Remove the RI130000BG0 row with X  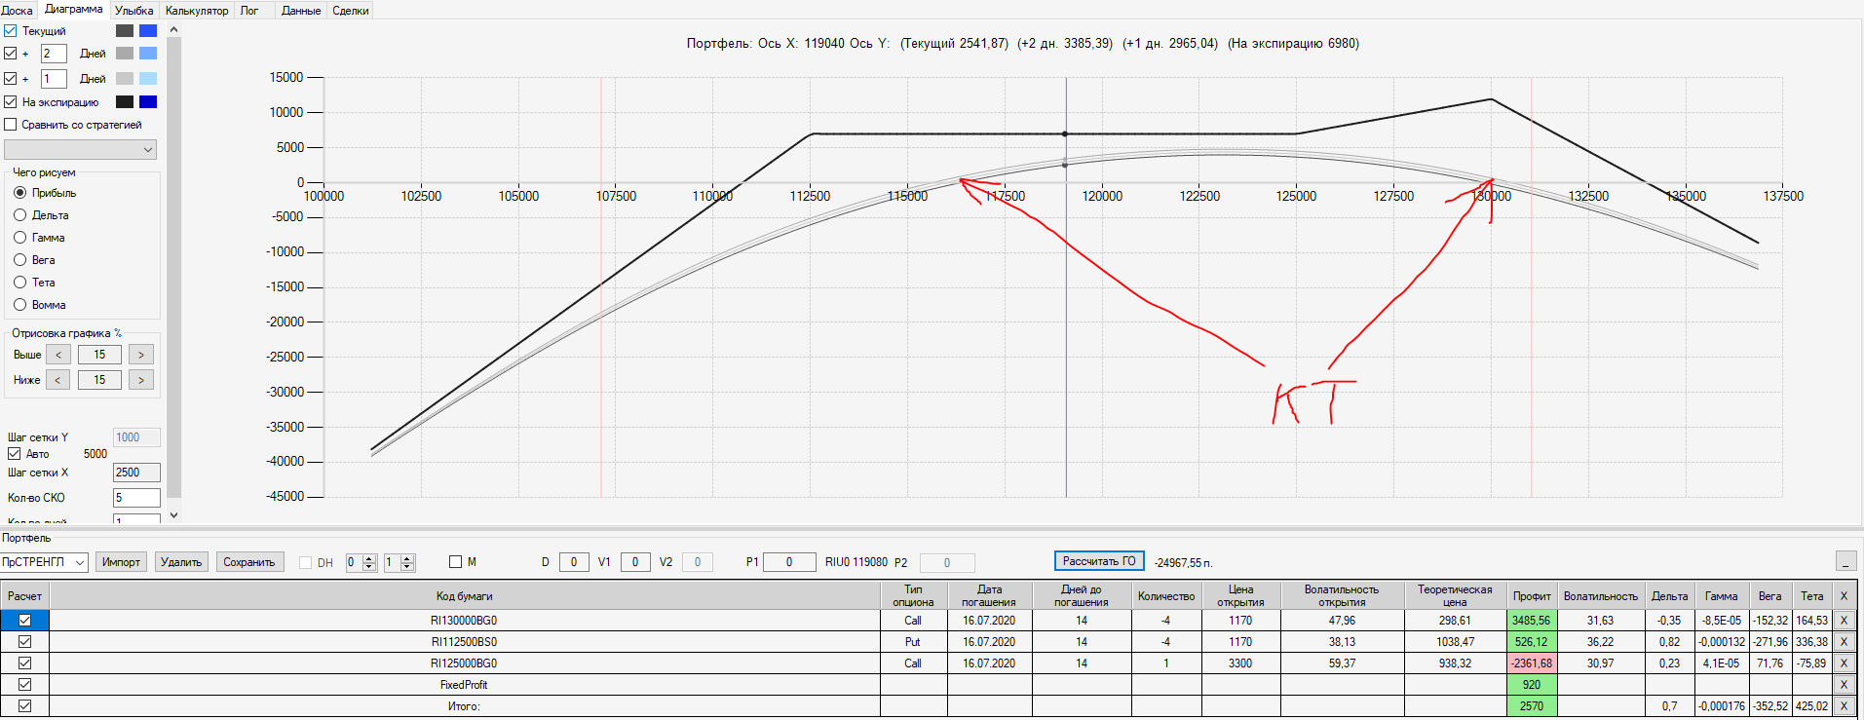pyautogui.click(x=1844, y=621)
